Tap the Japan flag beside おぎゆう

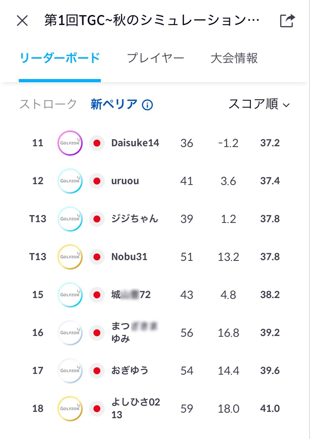coord(97,371)
